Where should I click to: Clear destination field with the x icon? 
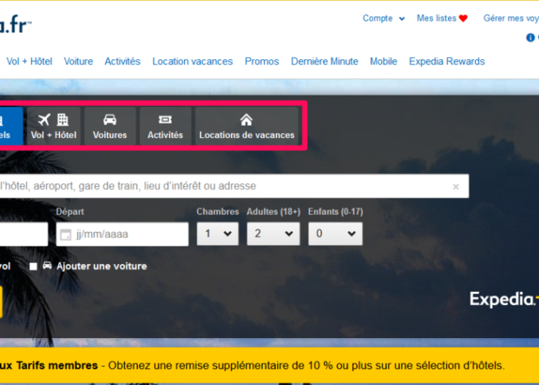[456, 186]
